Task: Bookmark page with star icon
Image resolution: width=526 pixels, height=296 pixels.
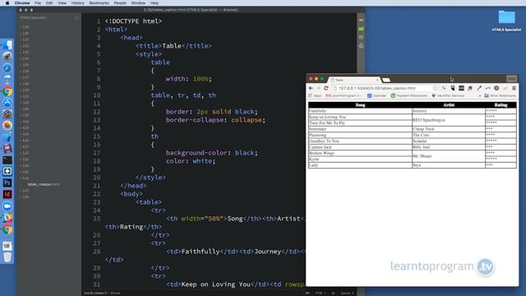Action: tap(435, 88)
